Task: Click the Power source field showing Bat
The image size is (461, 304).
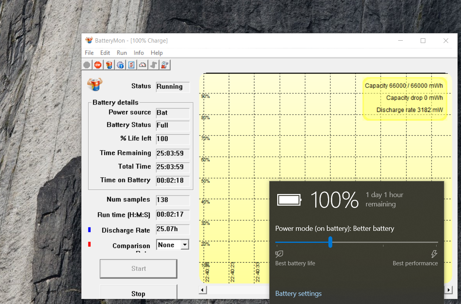Action: click(x=173, y=113)
